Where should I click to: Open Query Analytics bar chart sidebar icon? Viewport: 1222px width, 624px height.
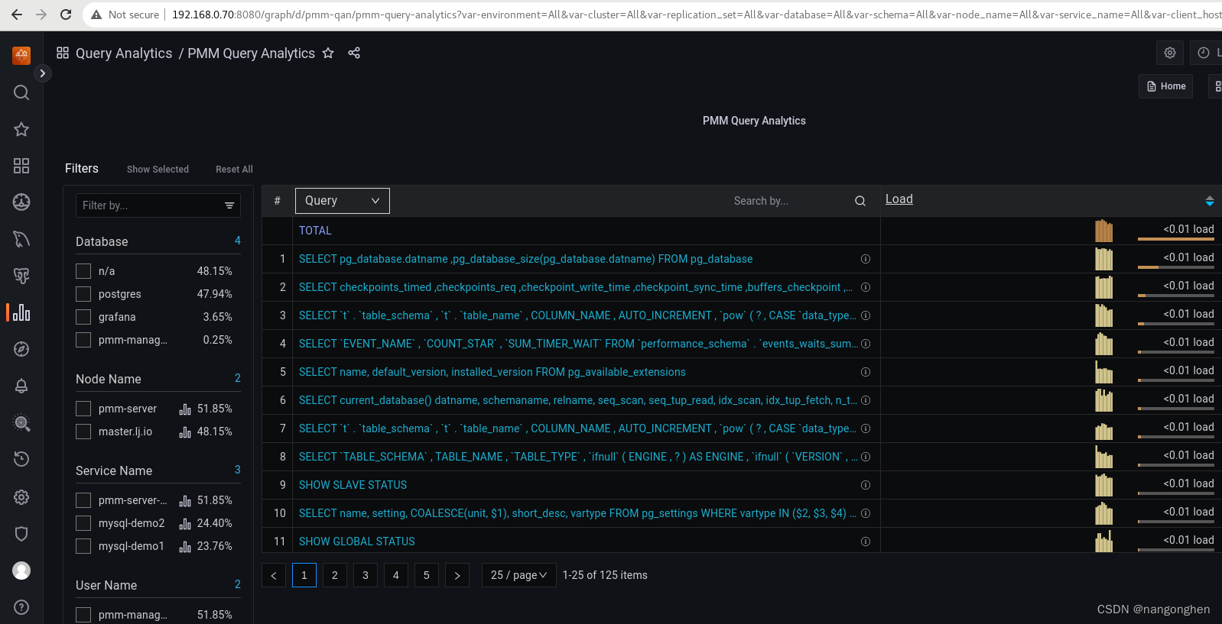click(x=21, y=312)
